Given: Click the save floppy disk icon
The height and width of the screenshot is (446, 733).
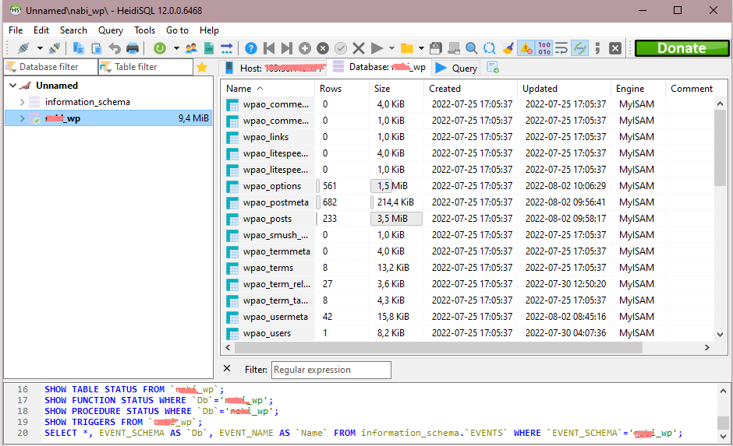Looking at the screenshot, I should pos(436,48).
